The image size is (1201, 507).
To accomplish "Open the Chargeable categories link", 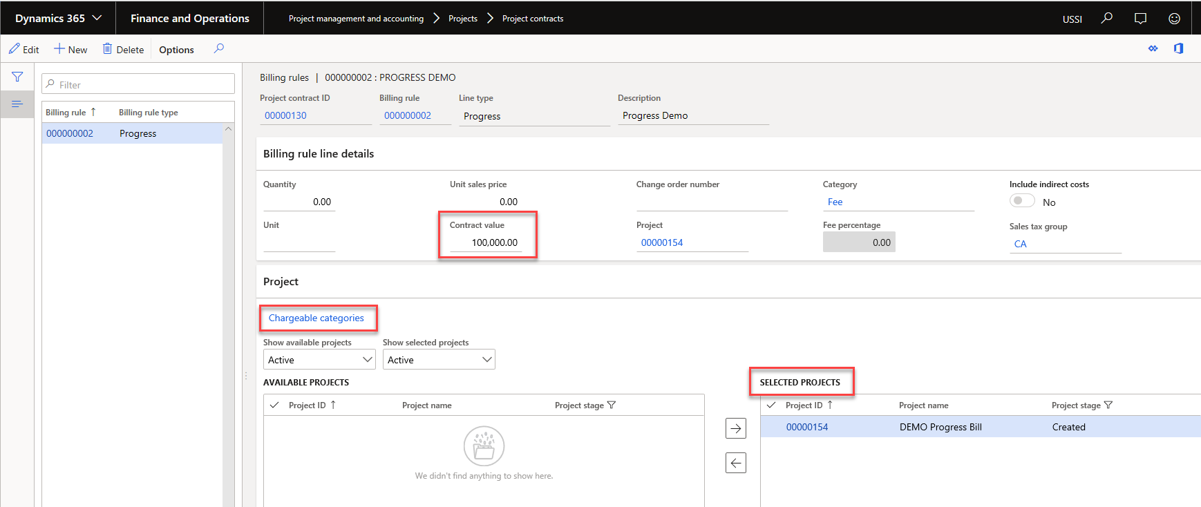I will [316, 318].
